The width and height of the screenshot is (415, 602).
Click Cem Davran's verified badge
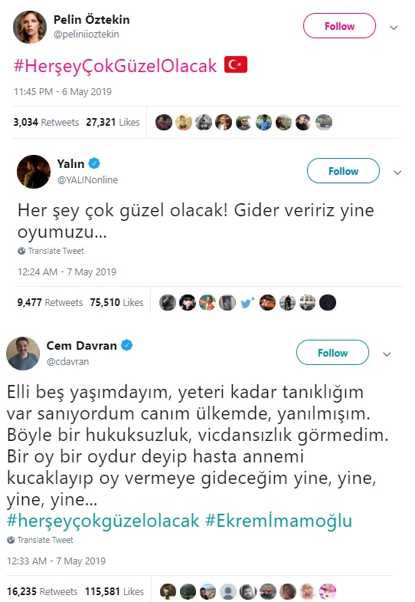tap(127, 345)
